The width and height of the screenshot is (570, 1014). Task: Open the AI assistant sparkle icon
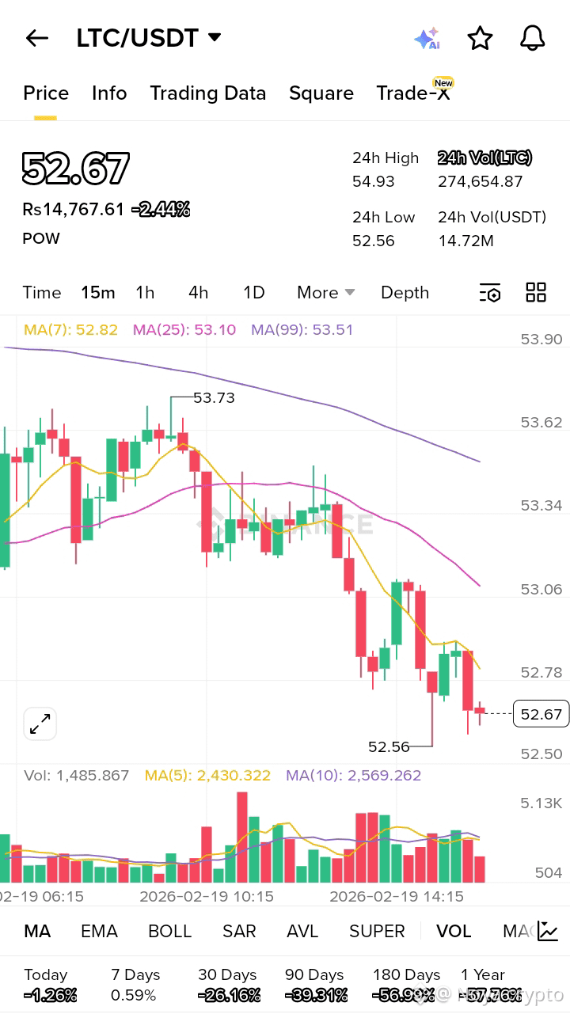coord(427,39)
